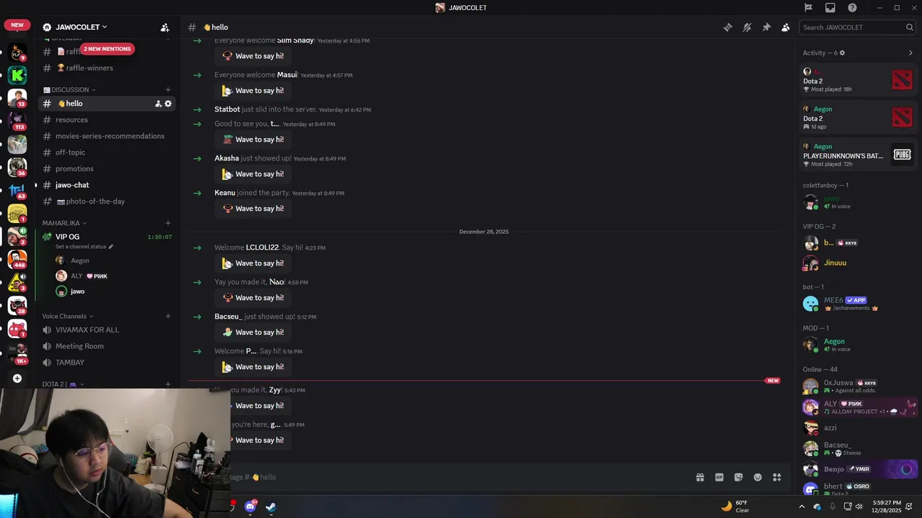Image resolution: width=922 pixels, height=518 pixels.
Task: Open pinned messages pin icon
Action: click(766, 27)
